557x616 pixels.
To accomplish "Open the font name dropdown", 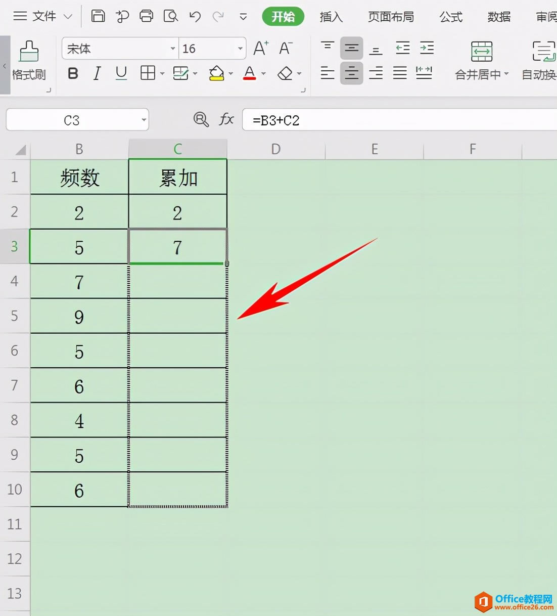I will (173, 49).
